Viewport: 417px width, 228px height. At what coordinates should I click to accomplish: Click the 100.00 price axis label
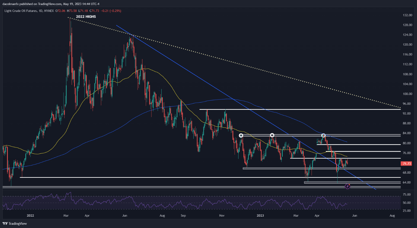pos(408,94)
